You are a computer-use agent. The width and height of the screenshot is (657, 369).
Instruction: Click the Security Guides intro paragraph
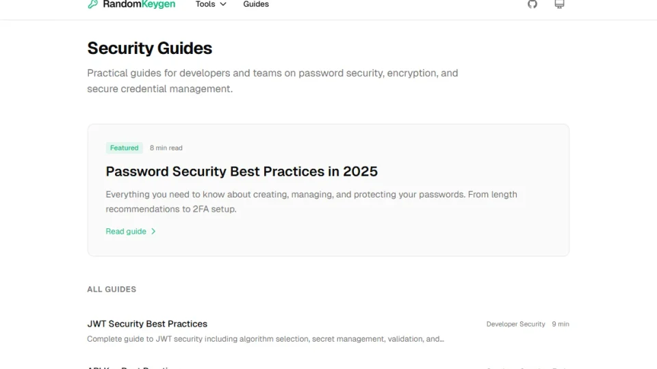[272, 81]
